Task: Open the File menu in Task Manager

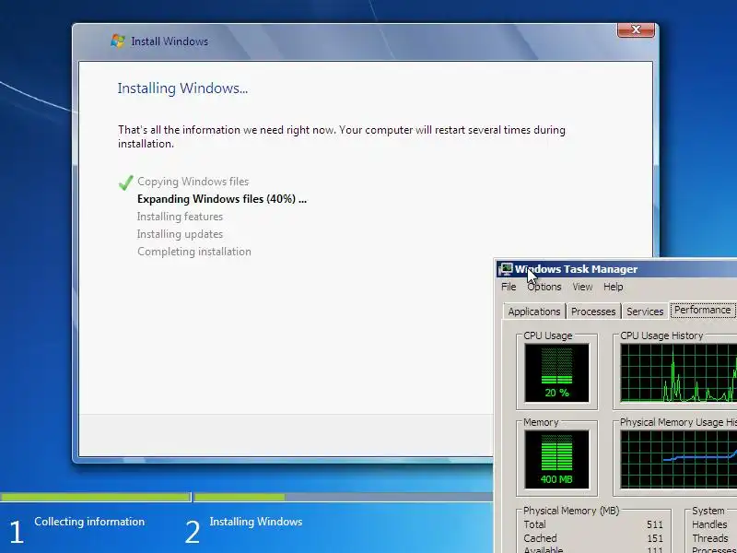Action: [x=509, y=287]
